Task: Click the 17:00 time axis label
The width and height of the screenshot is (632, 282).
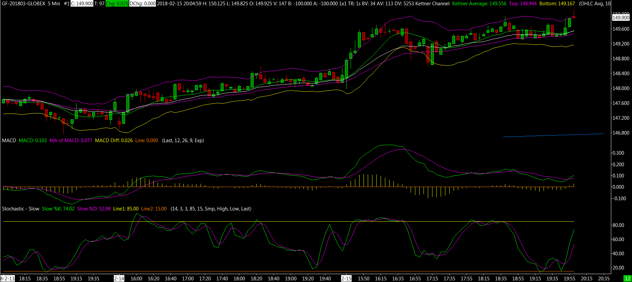Action: coord(188,279)
